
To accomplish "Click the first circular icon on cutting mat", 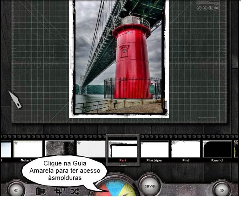I will click(x=199, y=8).
